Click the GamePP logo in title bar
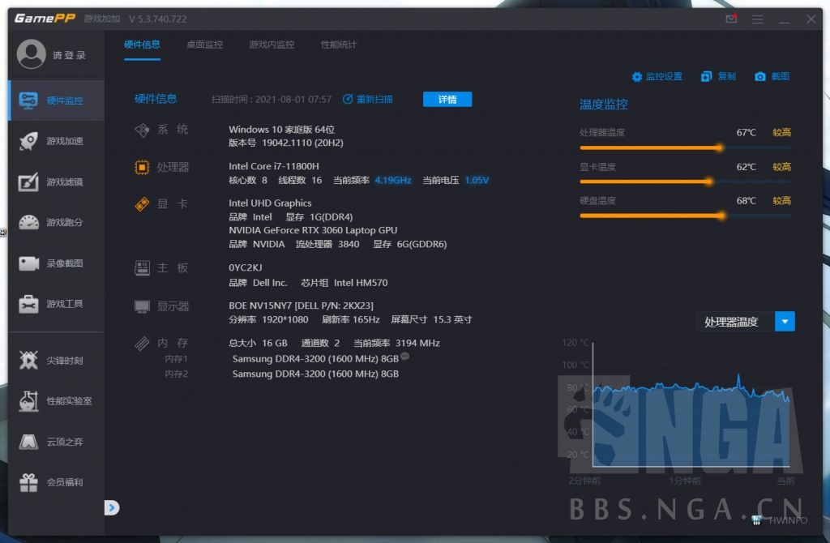The width and height of the screenshot is (830, 543). tap(45, 19)
